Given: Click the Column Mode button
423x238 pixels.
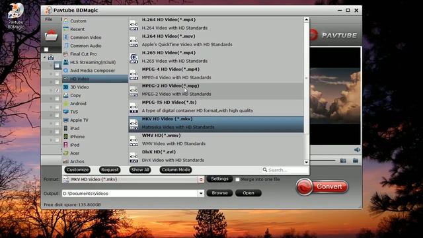Looking at the screenshot, I should 176,170.
